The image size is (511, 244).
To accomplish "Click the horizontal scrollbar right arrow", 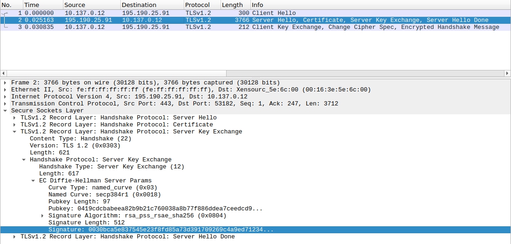I will tap(507, 73).
